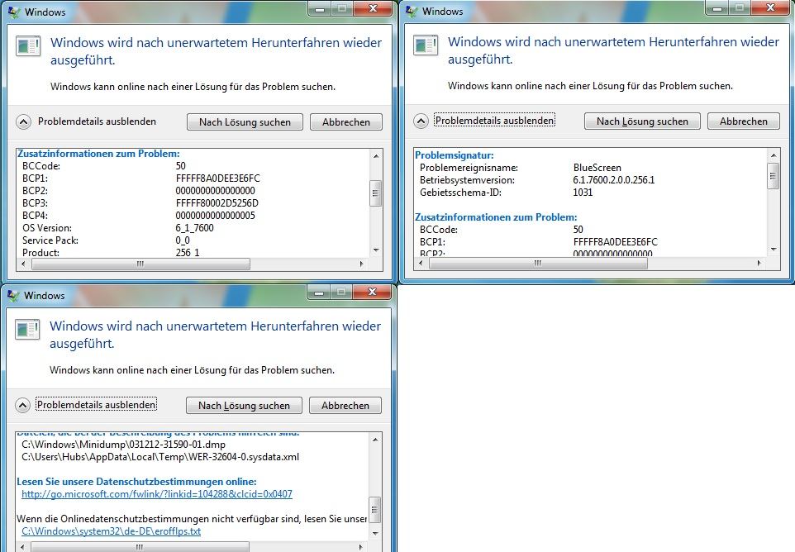Click the report icon in Problemsignatur dialog header
The width and height of the screenshot is (795, 552).
[x=426, y=45]
